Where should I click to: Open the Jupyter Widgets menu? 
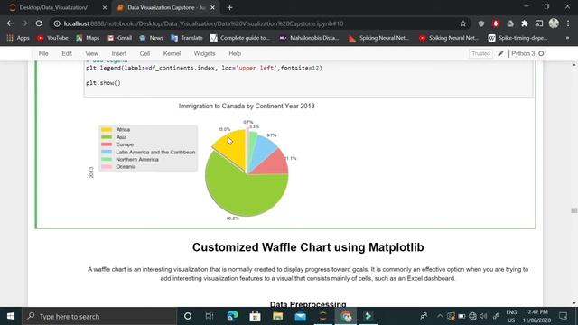(204, 53)
